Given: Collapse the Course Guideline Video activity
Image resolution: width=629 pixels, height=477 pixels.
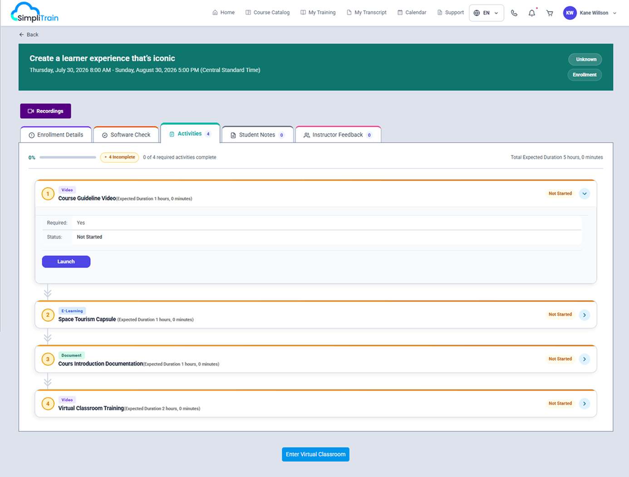Looking at the screenshot, I should pyautogui.click(x=585, y=194).
